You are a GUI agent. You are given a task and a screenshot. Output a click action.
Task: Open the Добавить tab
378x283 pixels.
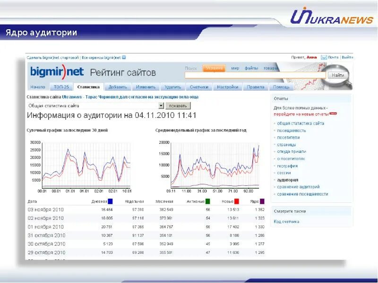pyautogui.click(x=118, y=87)
